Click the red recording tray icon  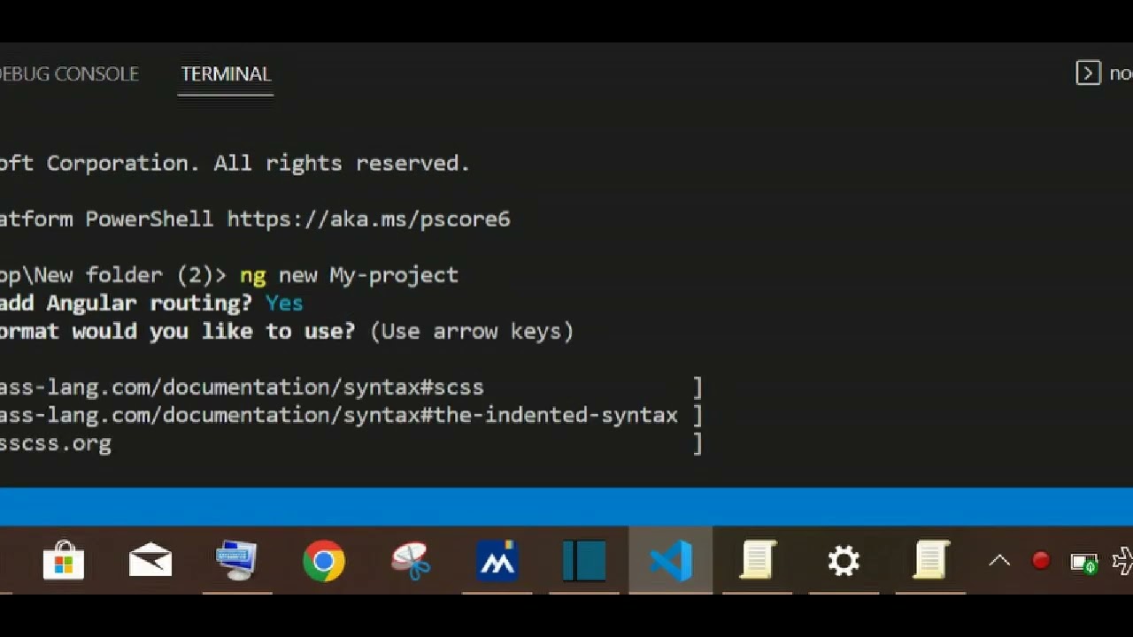pyautogui.click(x=1041, y=561)
